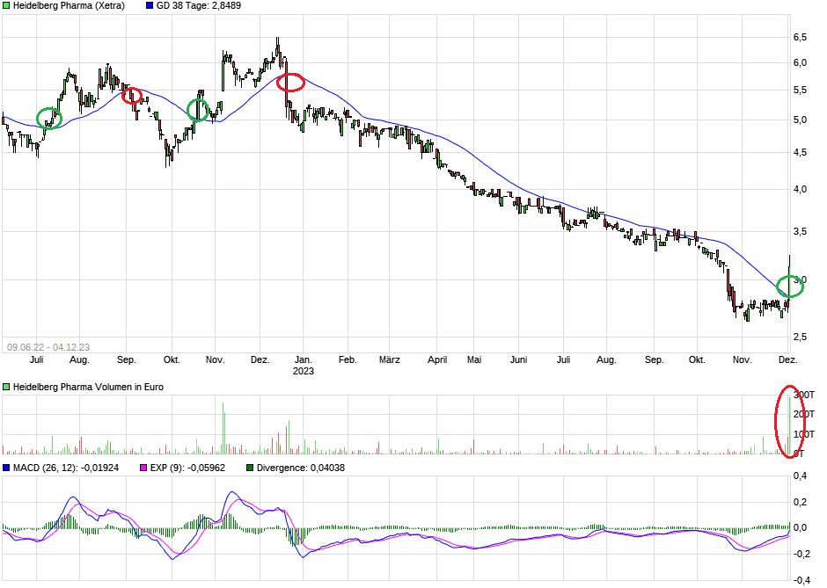Viewport: 827px width, 588px height.
Task: Click the green circle annotation in July 2022
Action: [51, 116]
